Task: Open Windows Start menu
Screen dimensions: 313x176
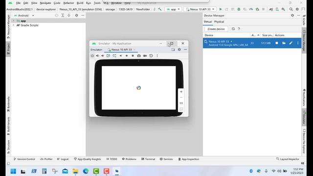Action: point(13,171)
